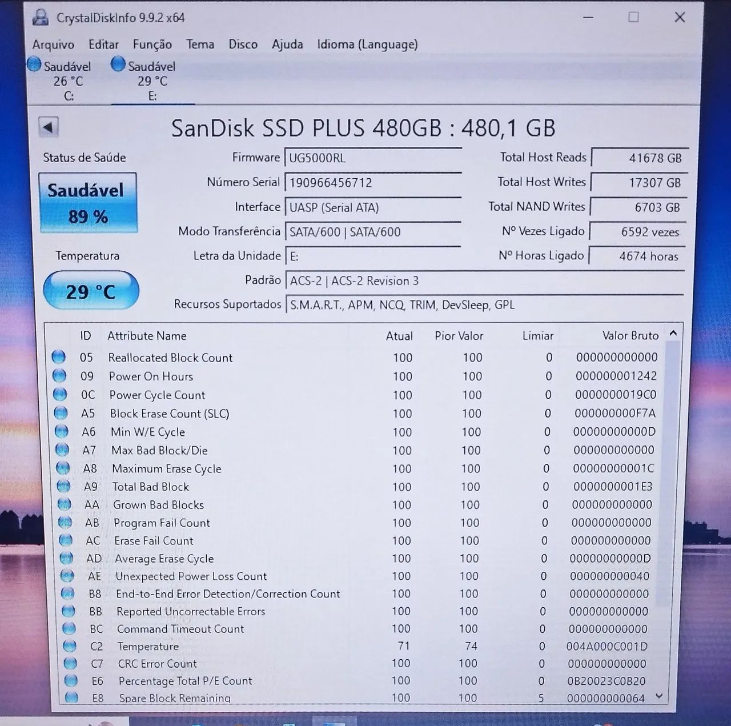Click status icon for Power On Hours
Viewport: 731px width, 726px height.
(59, 376)
